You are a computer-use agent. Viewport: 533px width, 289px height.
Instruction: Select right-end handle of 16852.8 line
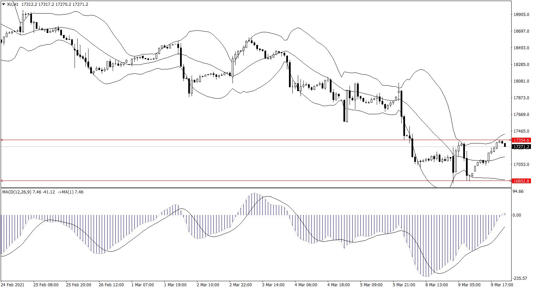tap(510, 181)
